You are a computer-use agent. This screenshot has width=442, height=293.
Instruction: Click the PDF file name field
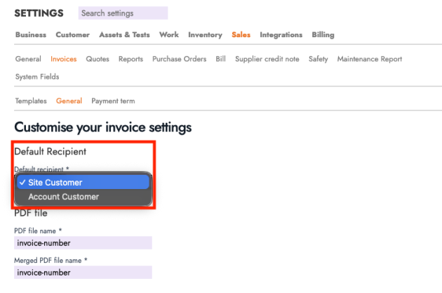click(83, 243)
